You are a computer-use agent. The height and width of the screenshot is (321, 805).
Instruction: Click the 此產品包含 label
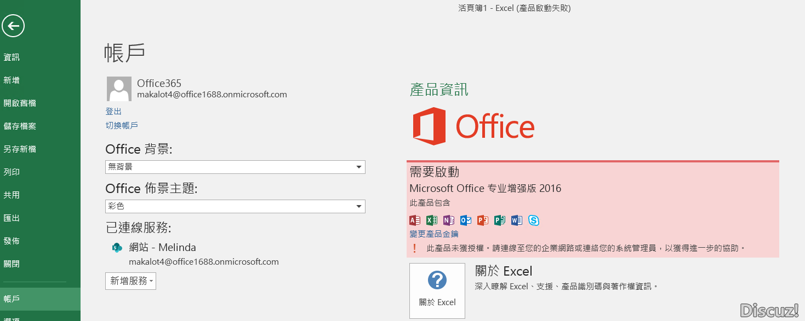[430, 203]
